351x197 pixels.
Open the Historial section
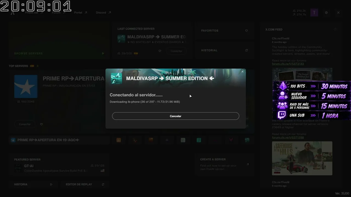pos(225,50)
